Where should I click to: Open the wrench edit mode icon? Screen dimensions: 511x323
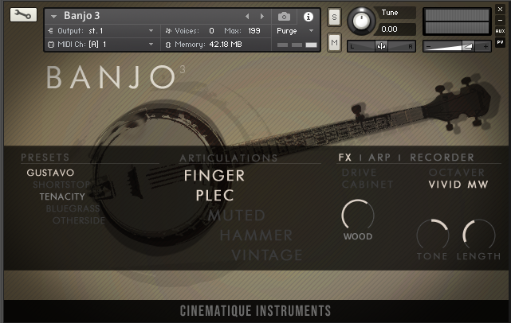pos(23,14)
